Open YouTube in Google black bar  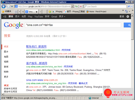39,17
